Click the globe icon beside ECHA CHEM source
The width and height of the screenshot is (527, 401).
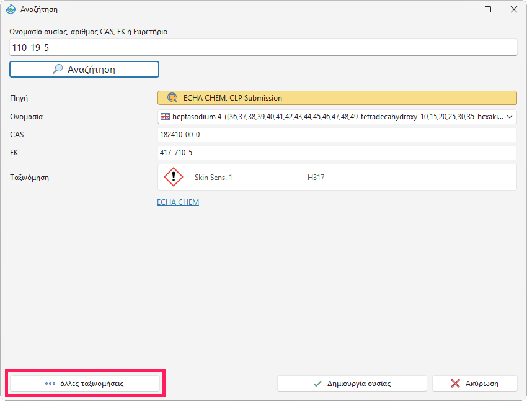click(172, 97)
